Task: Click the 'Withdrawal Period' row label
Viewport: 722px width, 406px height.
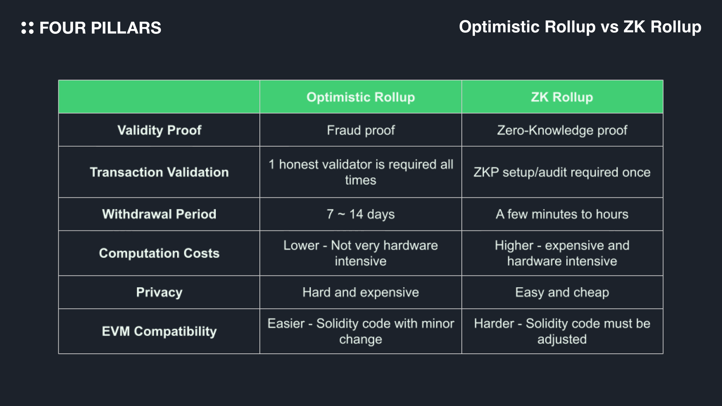Action: (159, 214)
